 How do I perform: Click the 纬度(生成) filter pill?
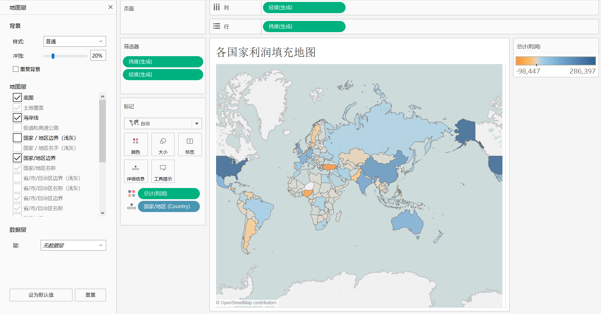coord(163,61)
